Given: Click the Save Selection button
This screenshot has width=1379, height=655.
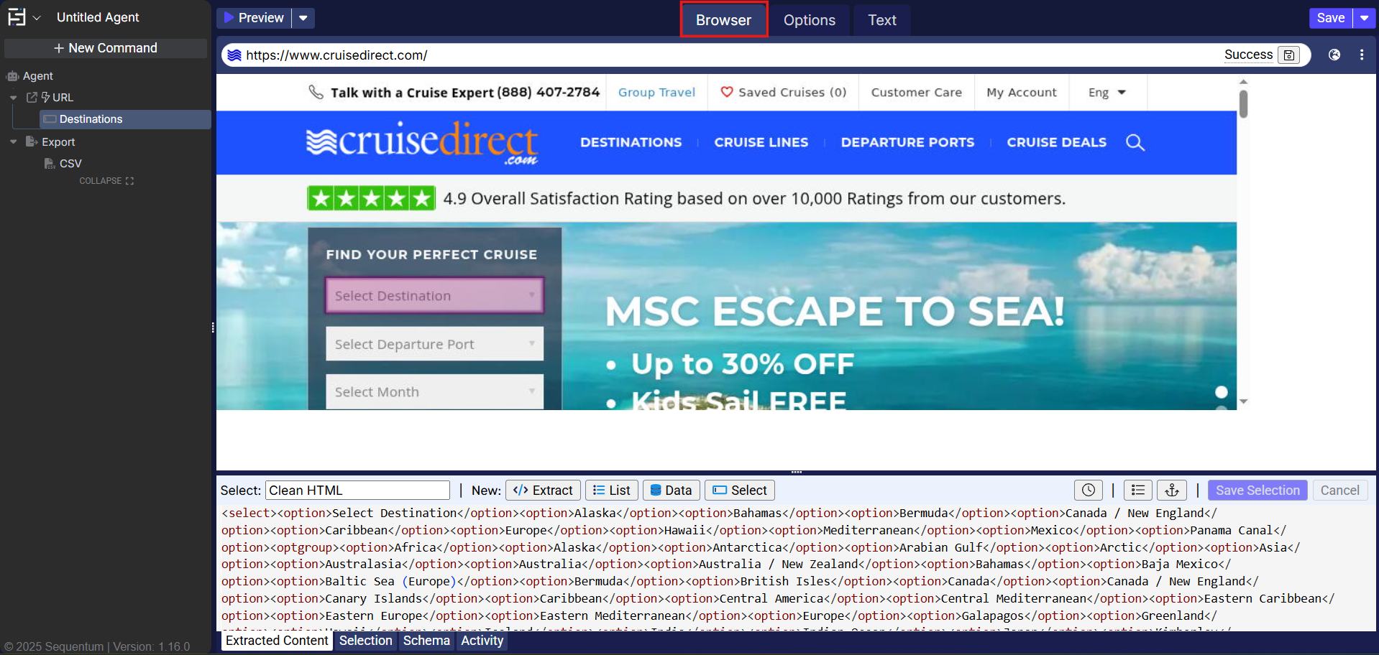Looking at the screenshot, I should pyautogui.click(x=1257, y=490).
